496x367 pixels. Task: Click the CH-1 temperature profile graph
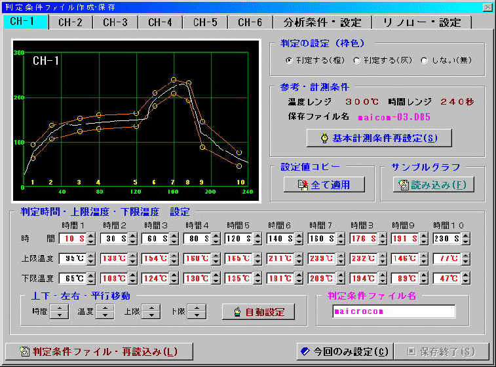point(136,120)
